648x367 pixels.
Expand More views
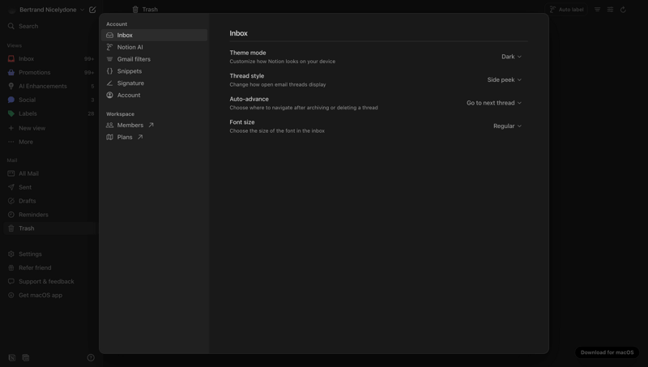[x=49, y=142]
